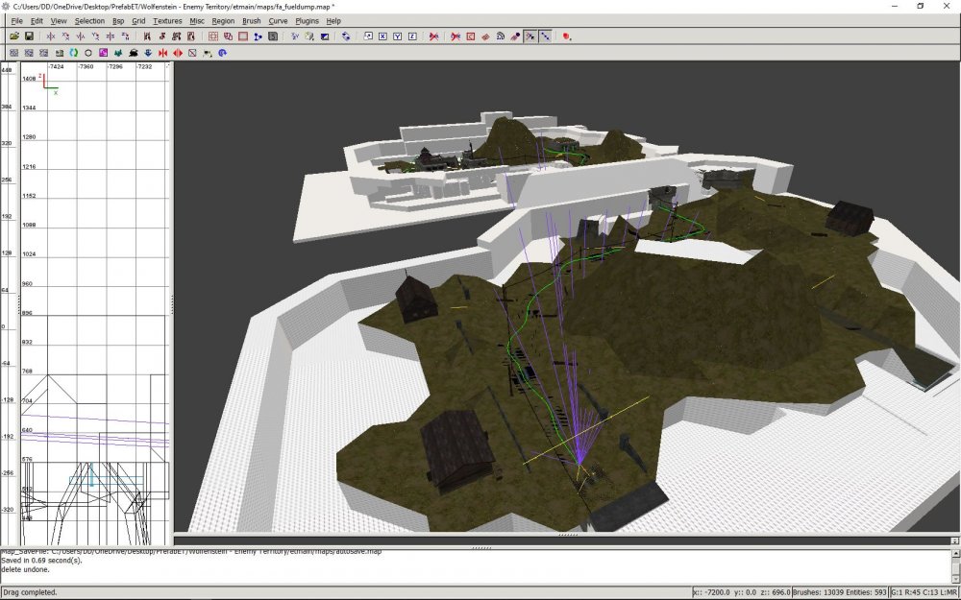This screenshot has height=600, width=961.
Task: Toggle Don't select model brushes
Action: (x=434, y=36)
